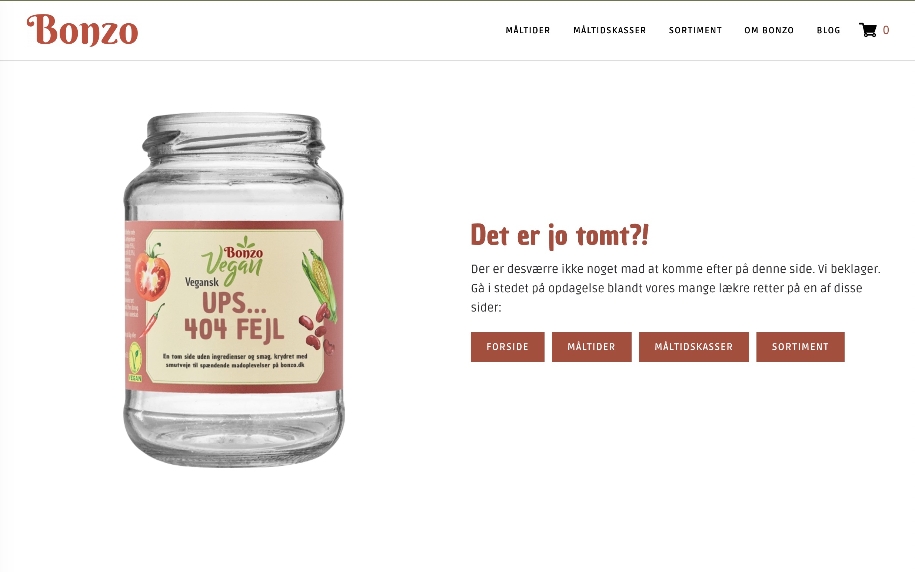The image size is (915, 572).
Task: Click the Bonzo logo in header
Action: pyautogui.click(x=82, y=30)
